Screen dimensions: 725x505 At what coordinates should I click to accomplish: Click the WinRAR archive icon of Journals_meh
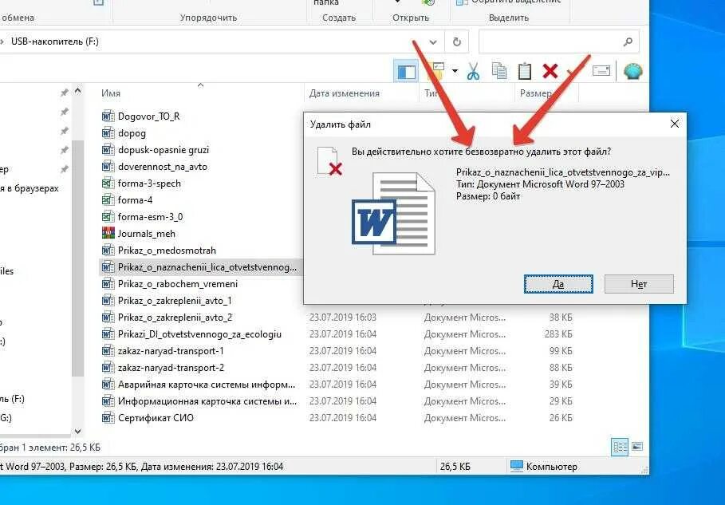pos(108,233)
